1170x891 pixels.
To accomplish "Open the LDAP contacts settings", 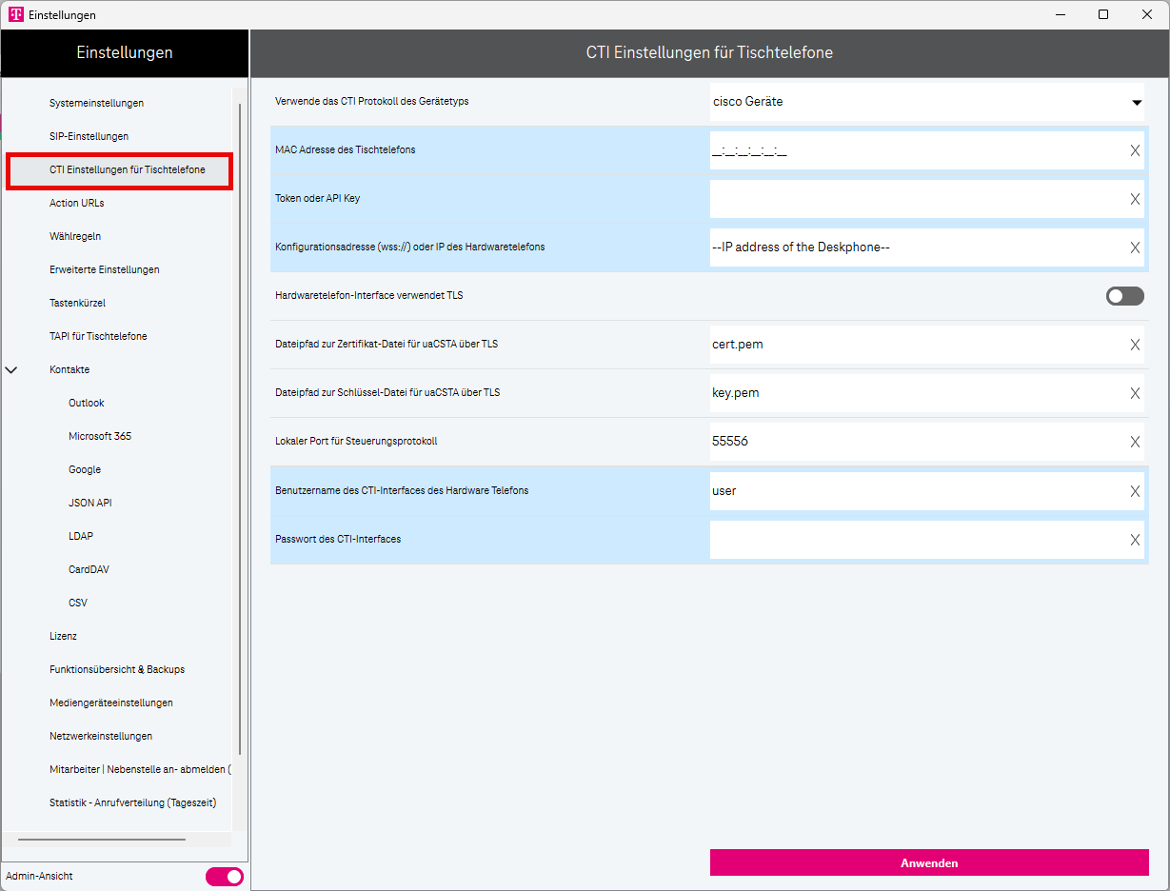I will pyautogui.click(x=81, y=536).
